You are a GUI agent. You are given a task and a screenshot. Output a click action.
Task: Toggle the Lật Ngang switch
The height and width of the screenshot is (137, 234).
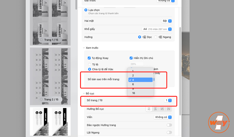point(169,132)
